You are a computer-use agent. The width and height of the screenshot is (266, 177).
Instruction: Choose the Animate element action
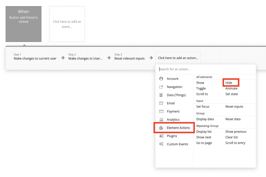[231, 88]
